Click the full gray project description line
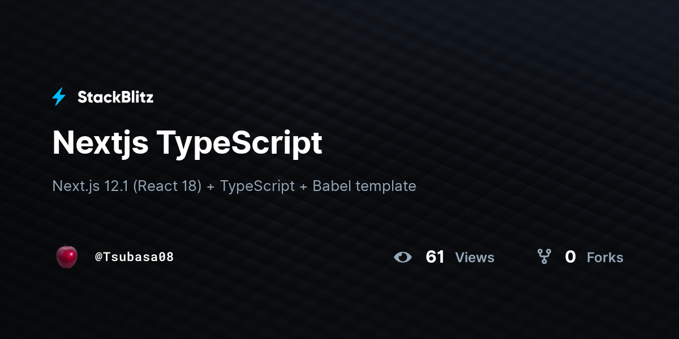 234,186
